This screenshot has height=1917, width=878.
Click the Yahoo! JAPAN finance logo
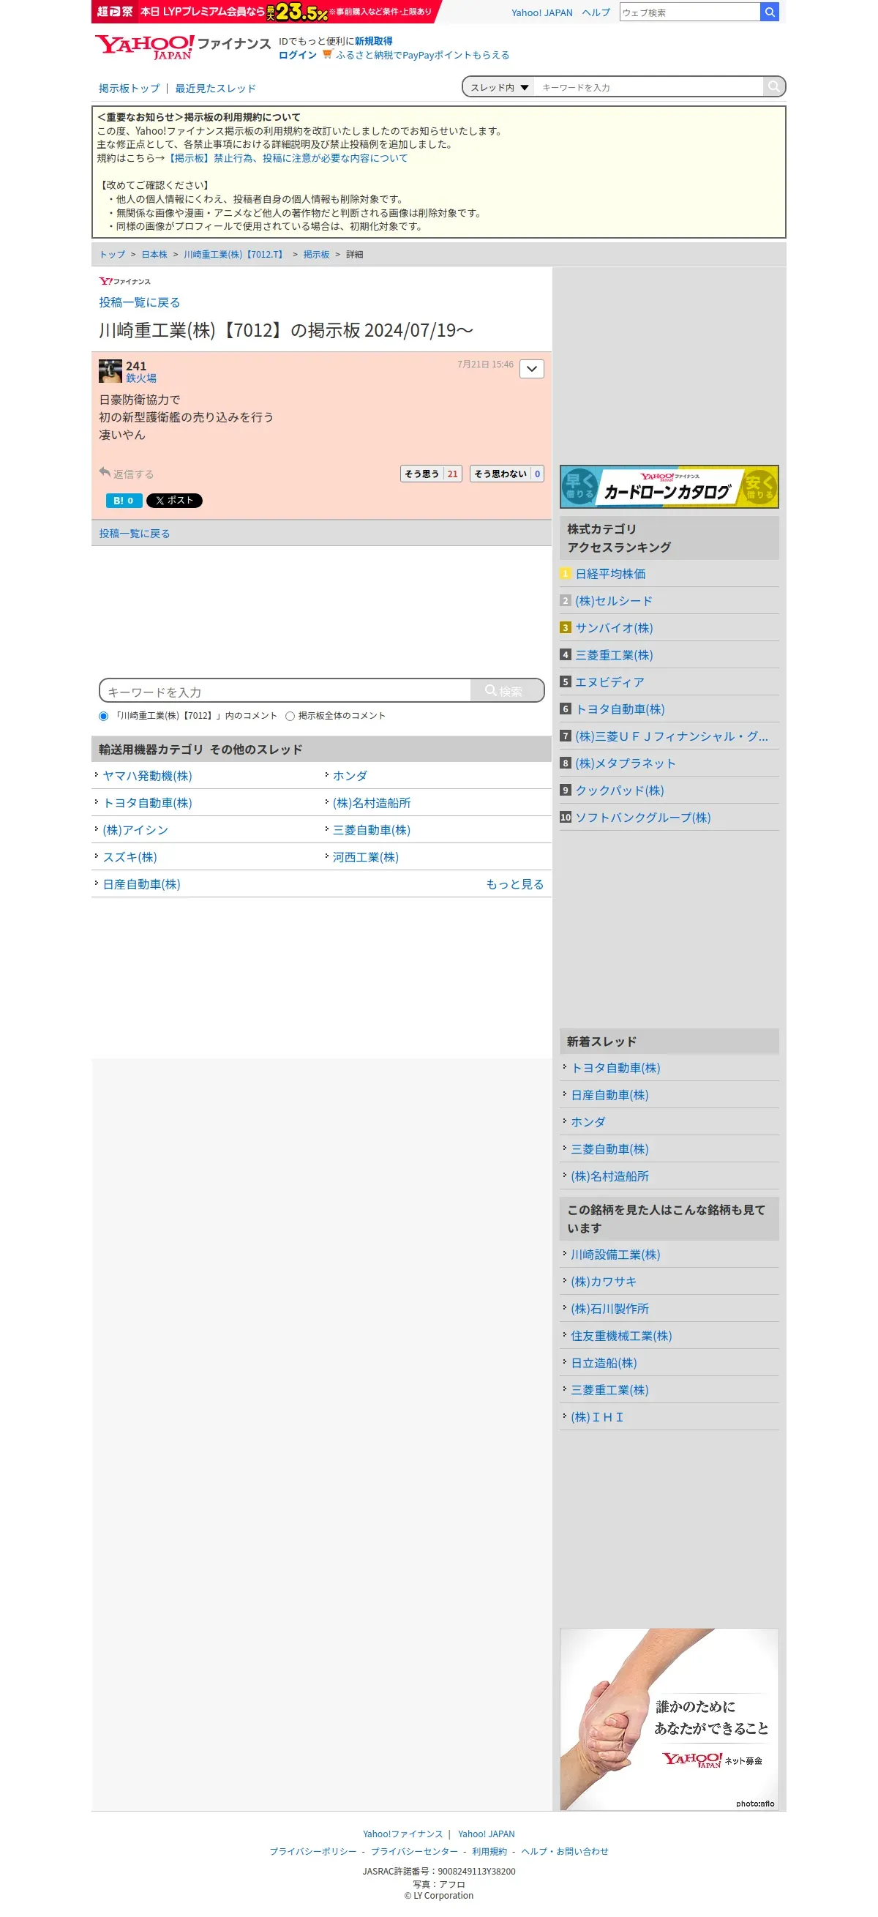pos(182,47)
